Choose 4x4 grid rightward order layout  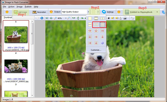[x=90, y=43]
